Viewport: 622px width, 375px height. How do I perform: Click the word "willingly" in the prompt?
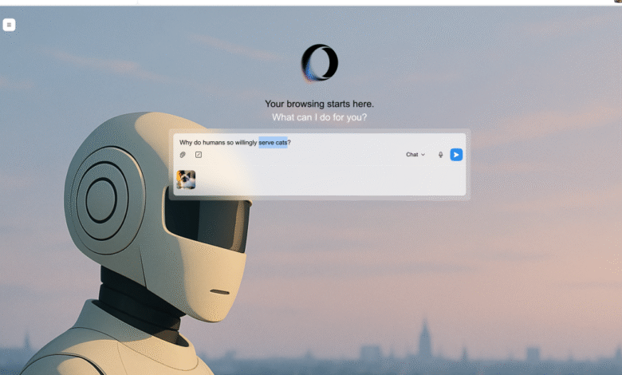[x=244, y=143]
